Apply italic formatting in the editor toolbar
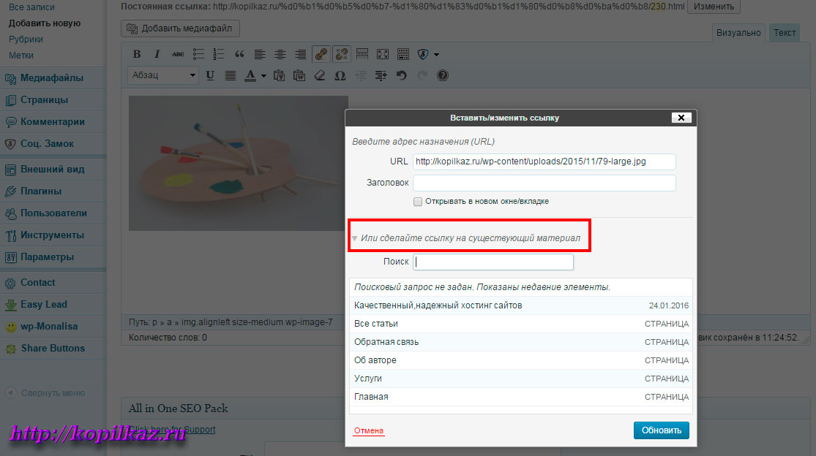 pos(157,54)
